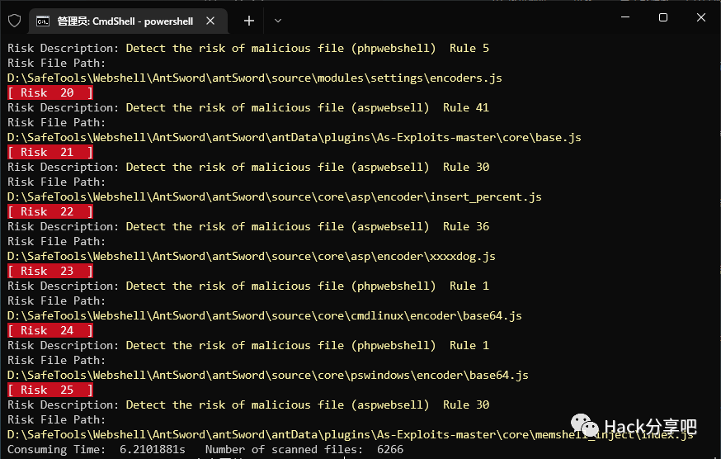Click the shield icon in title bar
Screen dimensions: 721x459
pos(15,21)
